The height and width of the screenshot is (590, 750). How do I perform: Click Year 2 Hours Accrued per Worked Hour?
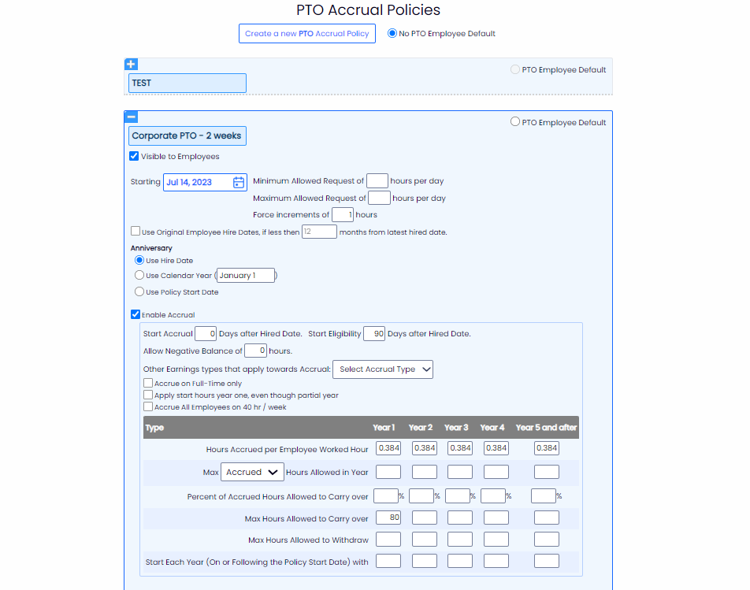(425, 448)
